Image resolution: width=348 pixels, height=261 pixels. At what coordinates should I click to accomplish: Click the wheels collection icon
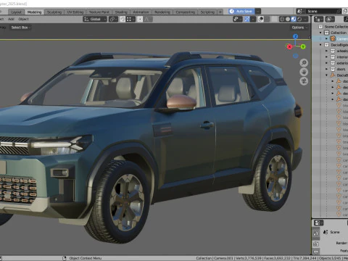(333, 51)
